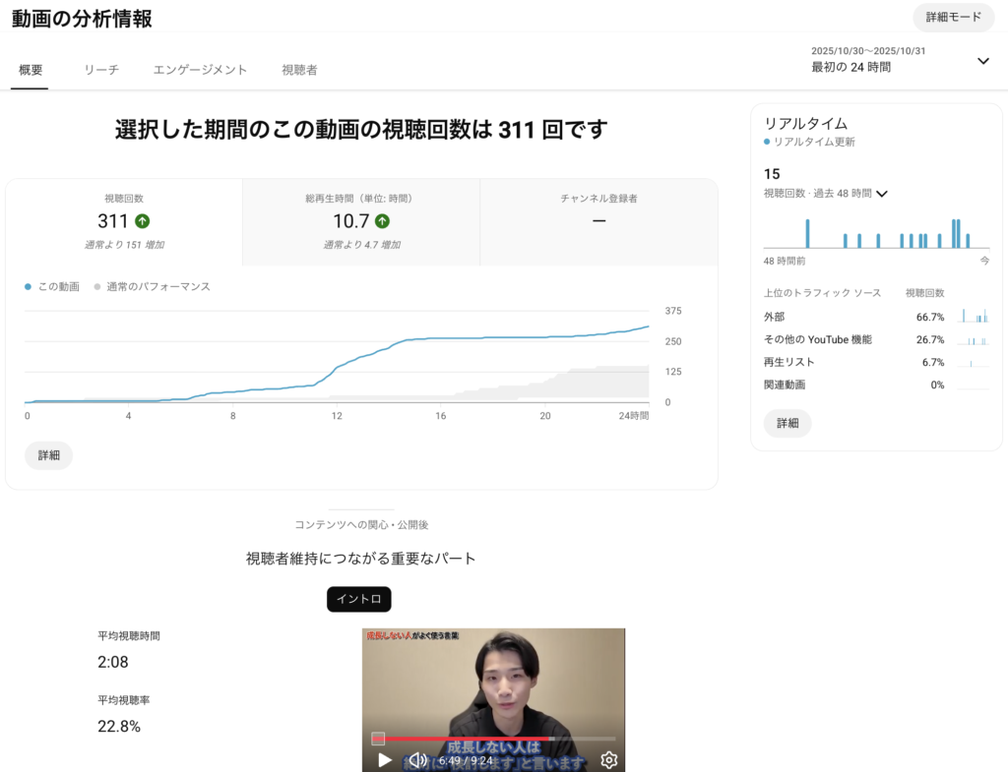Click the blue リアルタイム更新 indicator dot
The height and width of the screenshot is (772, 1008).
767,143
